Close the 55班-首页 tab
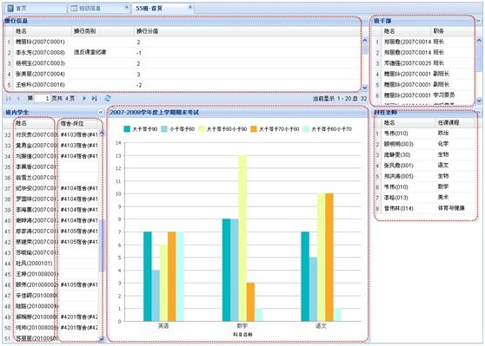 (x=190, y=7)
